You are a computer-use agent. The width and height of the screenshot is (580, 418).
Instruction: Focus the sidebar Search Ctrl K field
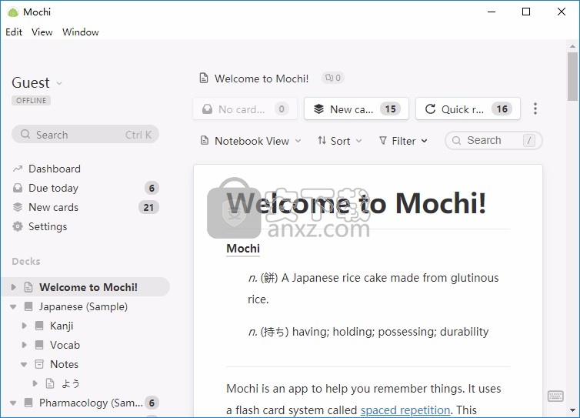click(85, 135)
